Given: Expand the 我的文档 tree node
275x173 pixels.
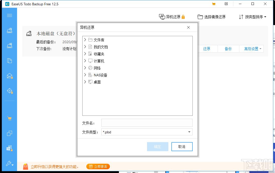Looking at the screenshot, I should coord(85,47).
